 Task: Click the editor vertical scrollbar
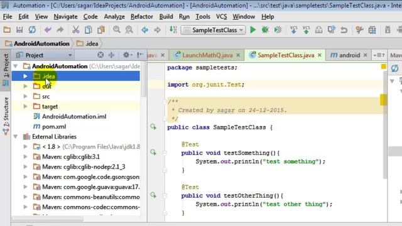tap(385, 126)
